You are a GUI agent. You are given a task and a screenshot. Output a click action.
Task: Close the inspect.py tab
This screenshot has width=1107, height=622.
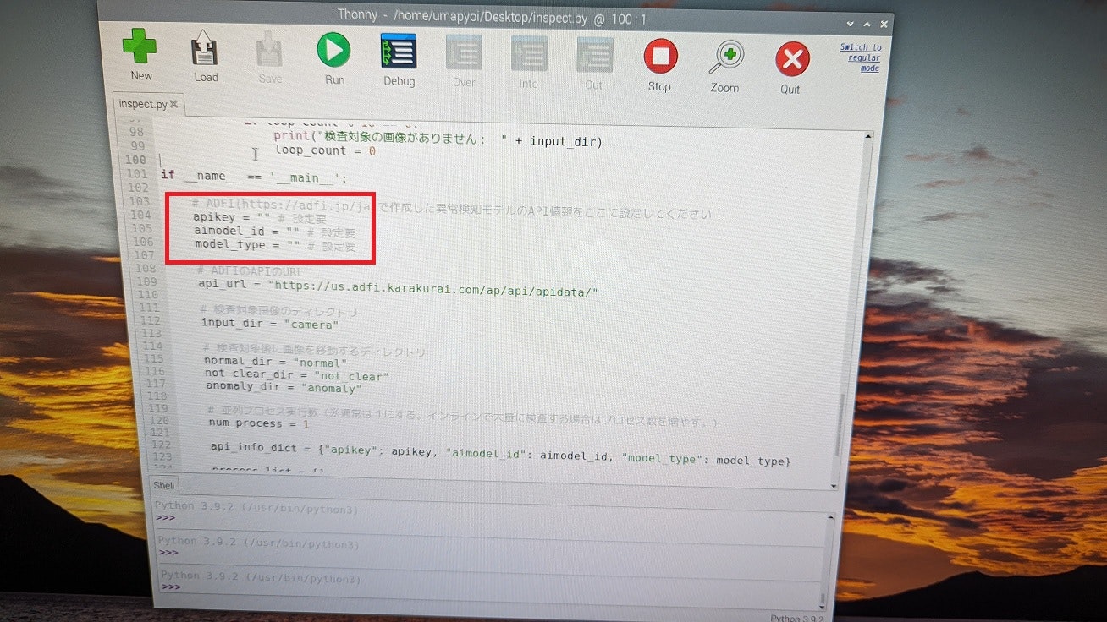[x=174, y=104]
